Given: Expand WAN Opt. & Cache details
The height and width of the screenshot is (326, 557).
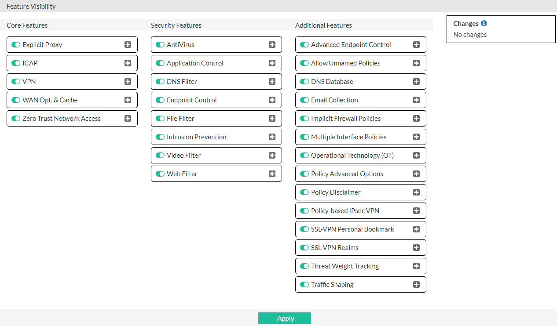Looking at the screenshot, I should click(128, 100).
